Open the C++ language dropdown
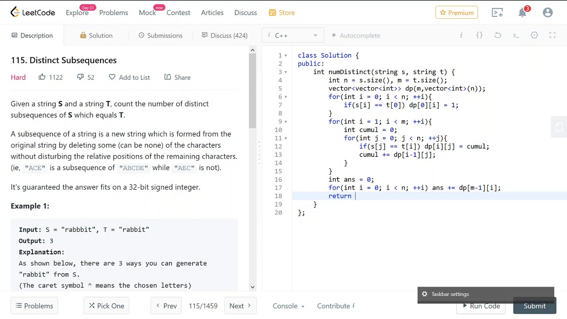Screen dimensions: 567x319 tap(293, 35)
